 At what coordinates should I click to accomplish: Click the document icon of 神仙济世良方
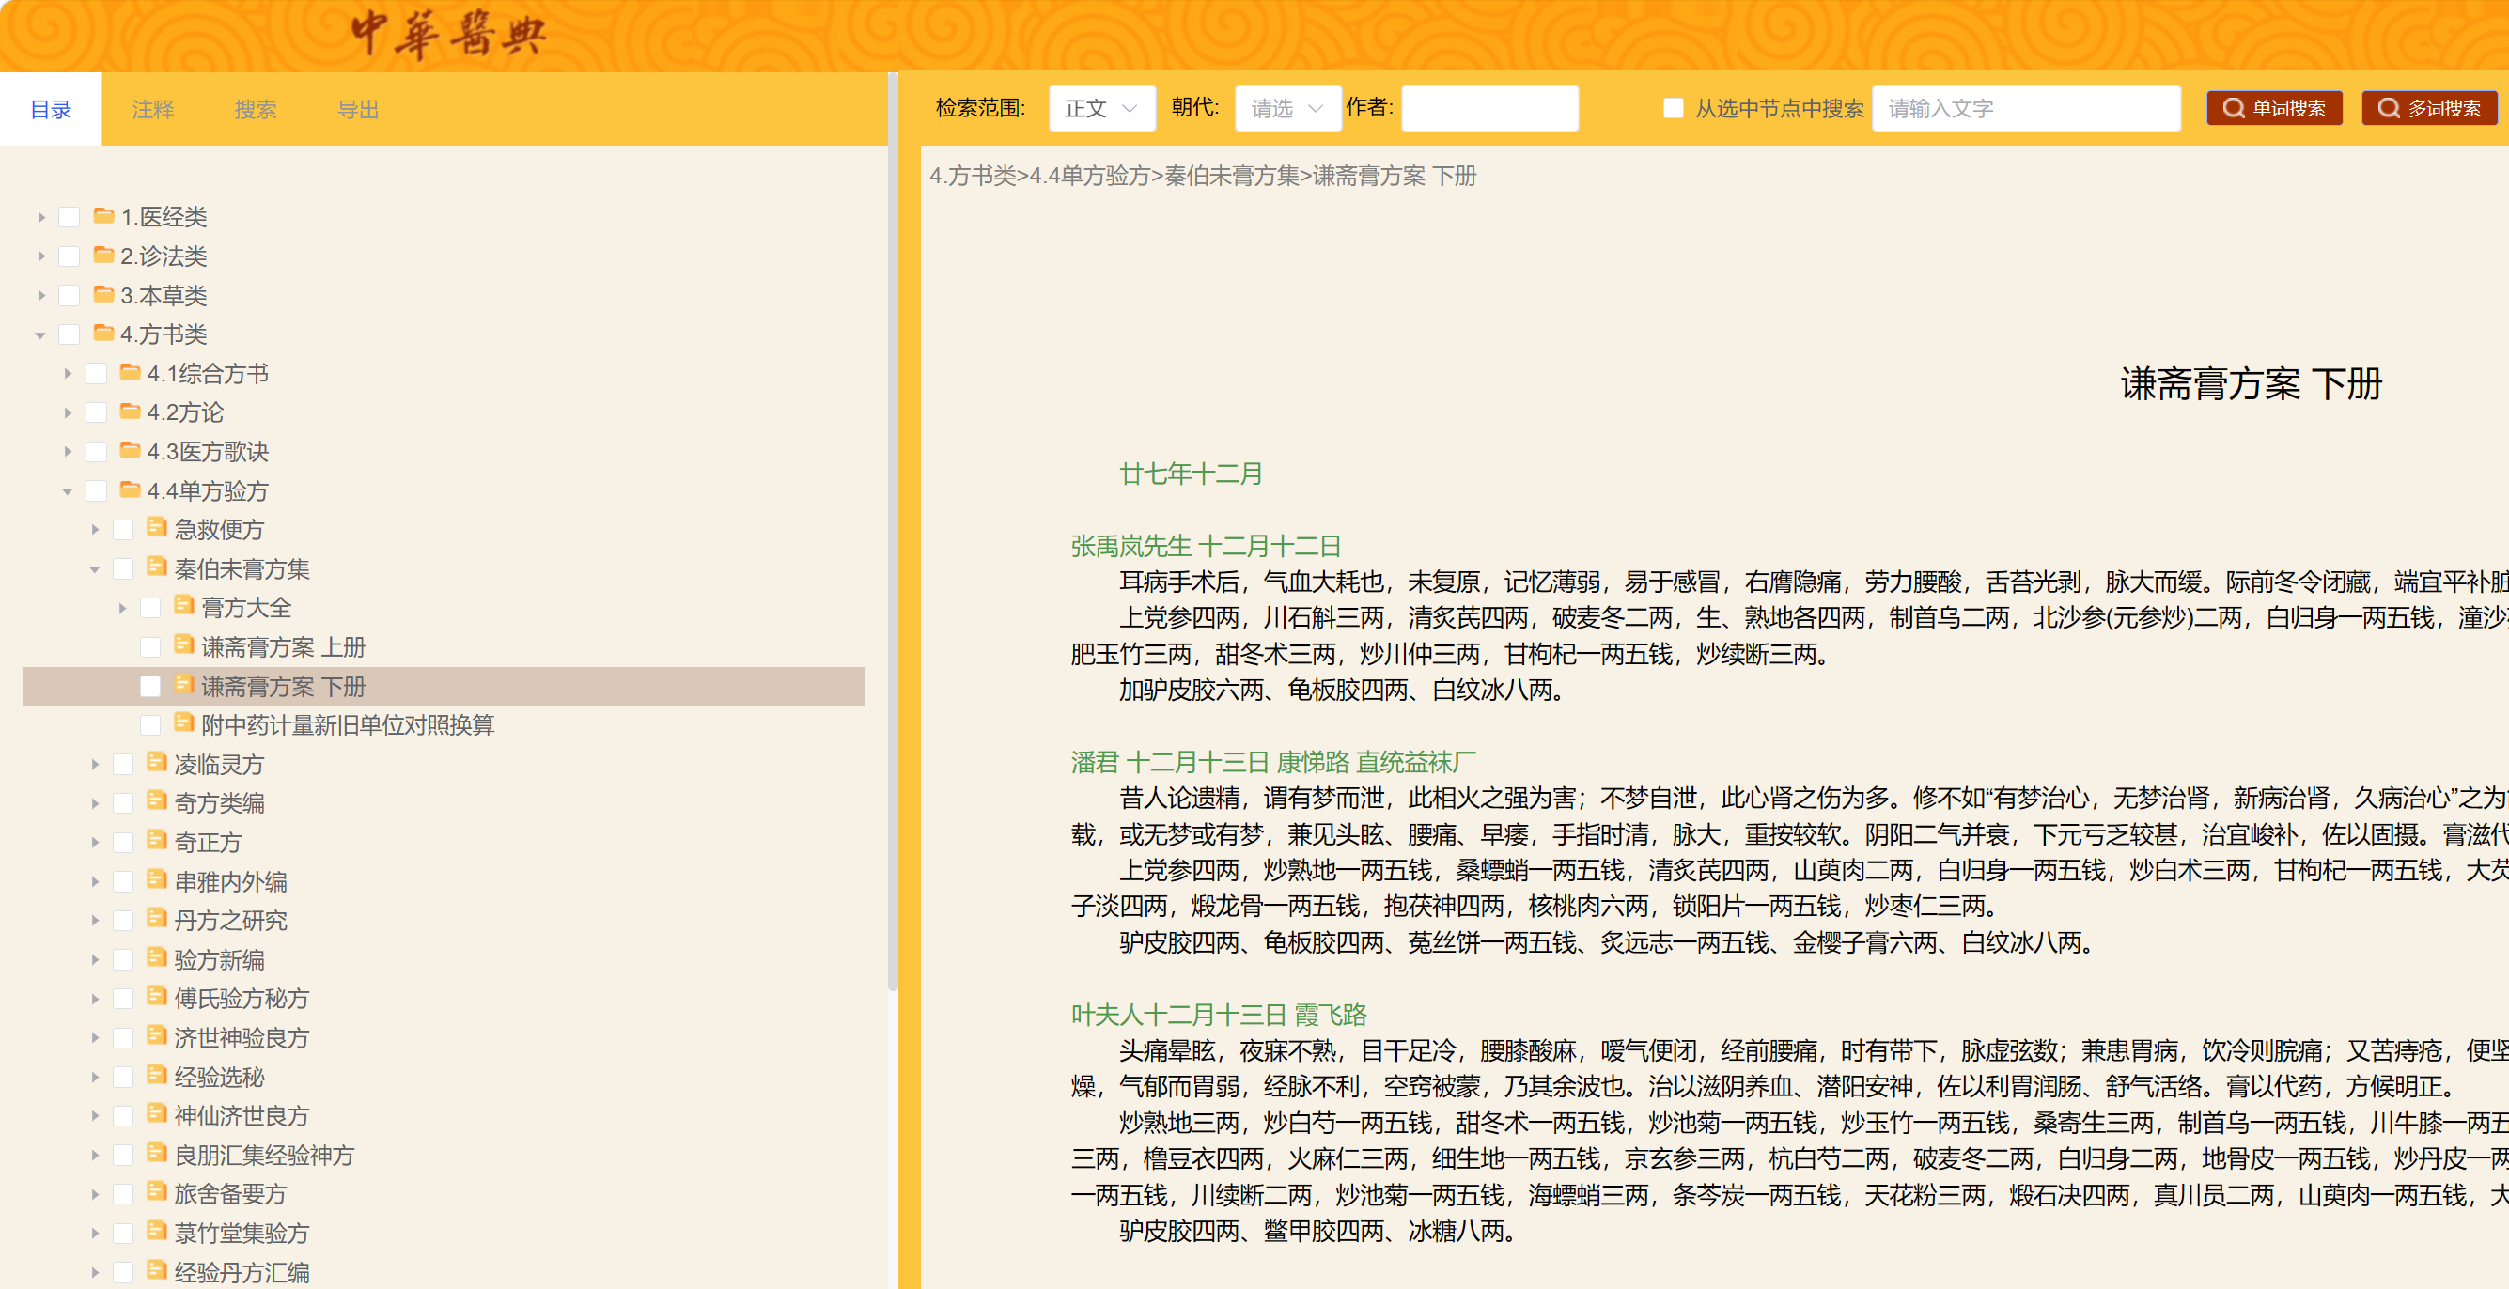tap(156, 1113)
